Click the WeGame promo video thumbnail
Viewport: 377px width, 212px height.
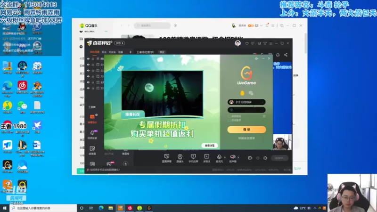(x=162, y=93)
